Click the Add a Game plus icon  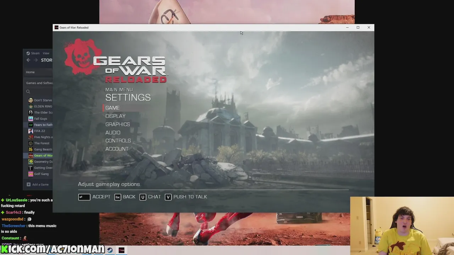click(29, 185)
